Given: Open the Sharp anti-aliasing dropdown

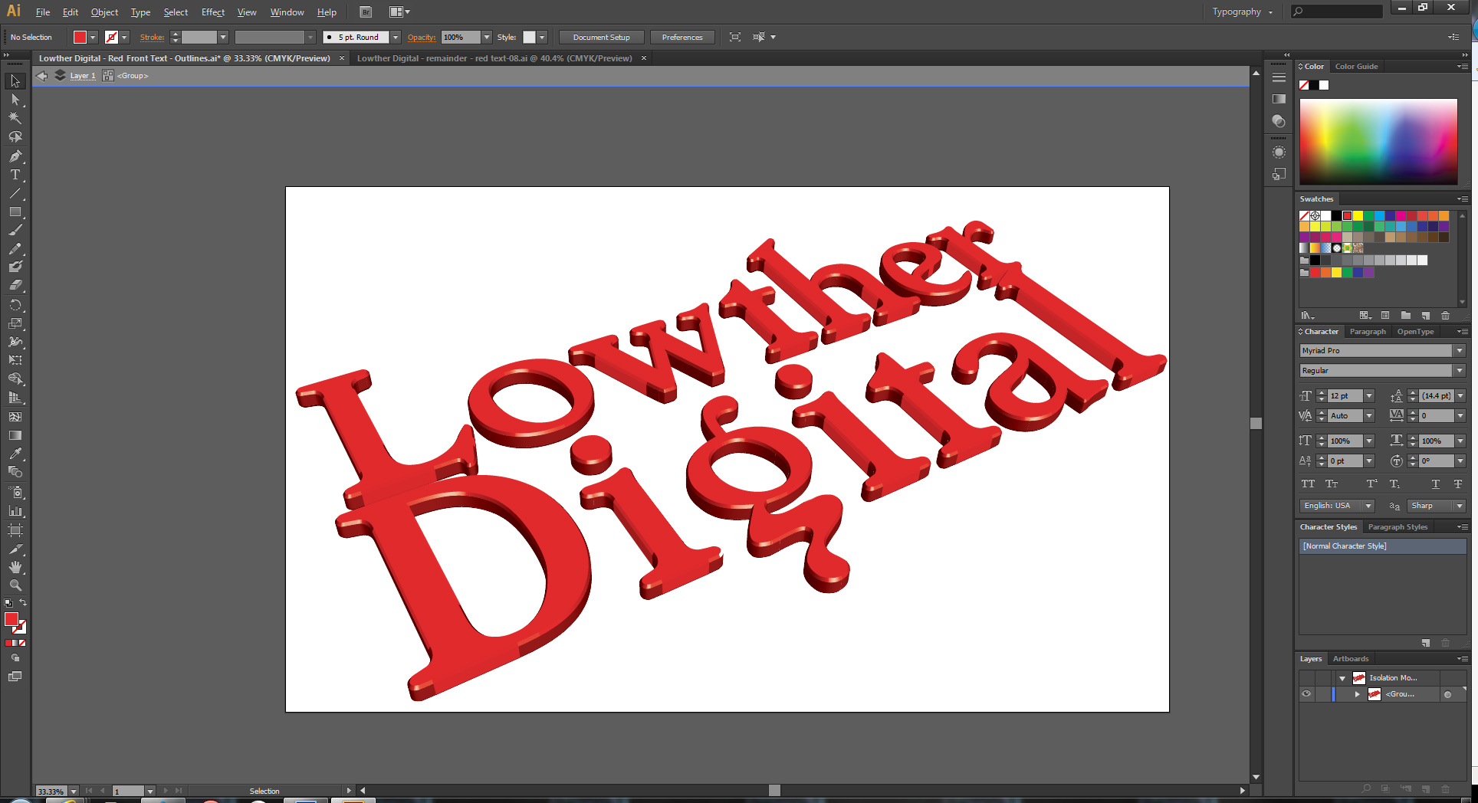Looking at the screenshot, I should [x=1460, y=506].
